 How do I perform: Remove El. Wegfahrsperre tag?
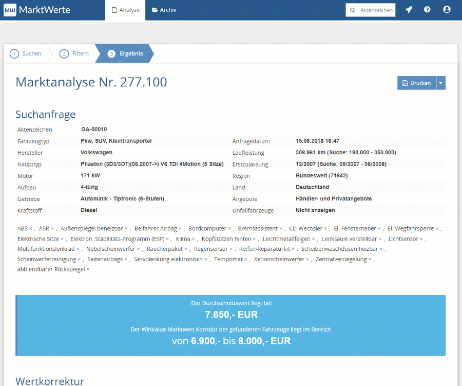(437, 229)
